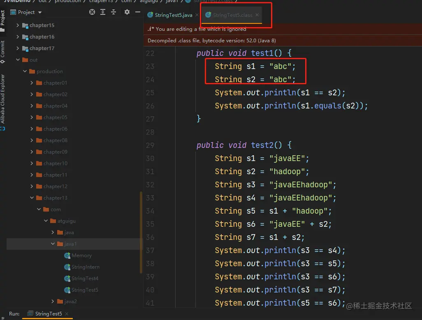This screenshot has height=320, width=422.
Task: Click the locate/select opened file crosshair icon
Action: (92, 12)
